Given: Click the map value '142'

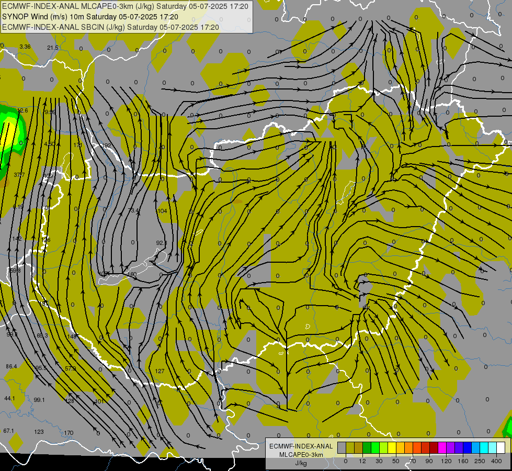Looking at the screenshot, I should pyautogui.click(x=17, y=239).
